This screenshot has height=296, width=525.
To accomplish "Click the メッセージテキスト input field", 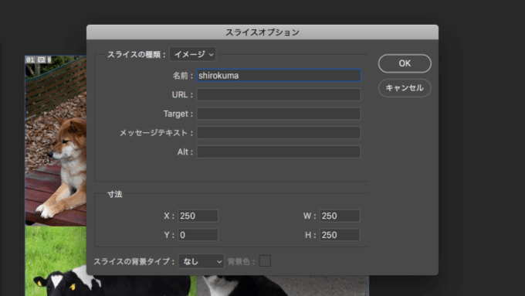I will (279, 133).
